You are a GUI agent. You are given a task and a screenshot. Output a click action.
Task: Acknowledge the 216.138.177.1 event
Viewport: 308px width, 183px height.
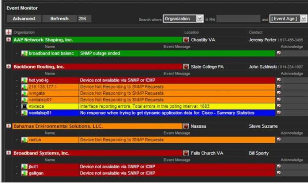tap(279, 86)
